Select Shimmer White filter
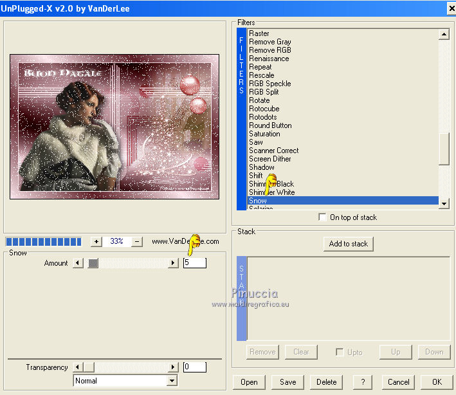456x395 pixels. (343, 192)
